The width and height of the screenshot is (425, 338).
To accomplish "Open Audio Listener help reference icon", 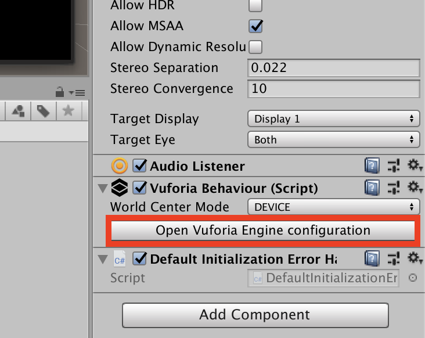I will pos(372,166).
